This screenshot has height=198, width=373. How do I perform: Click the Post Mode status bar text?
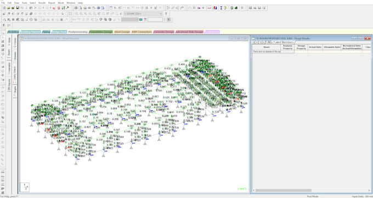pos(313,196)
